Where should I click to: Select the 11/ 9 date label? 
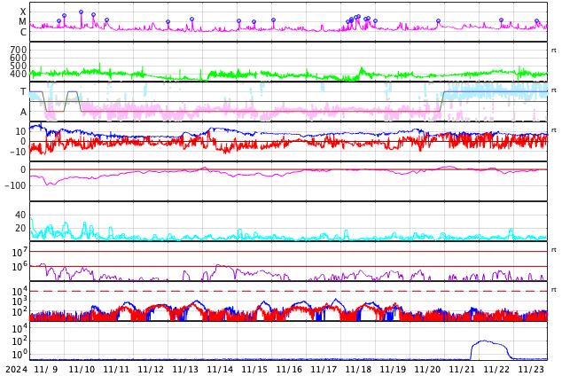click(46, 369)
